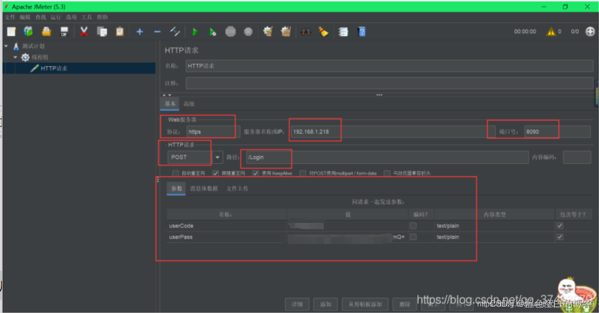Click the flask icon of 测试计划
This screenshot has width=599, height=313.
pyautogui.click(x=16, y=46)
